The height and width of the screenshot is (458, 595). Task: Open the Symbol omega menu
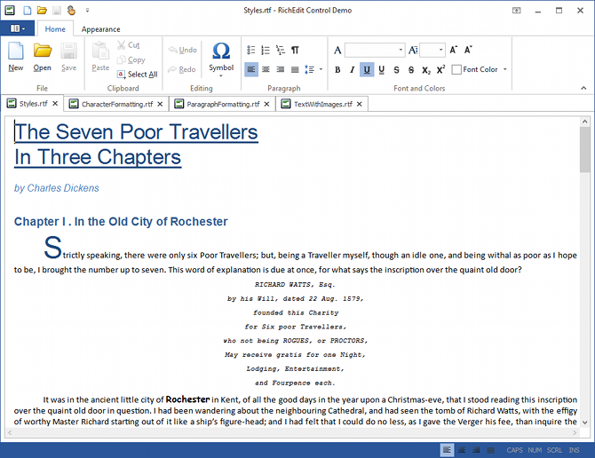pyautogui.click(x=221, y=58)
